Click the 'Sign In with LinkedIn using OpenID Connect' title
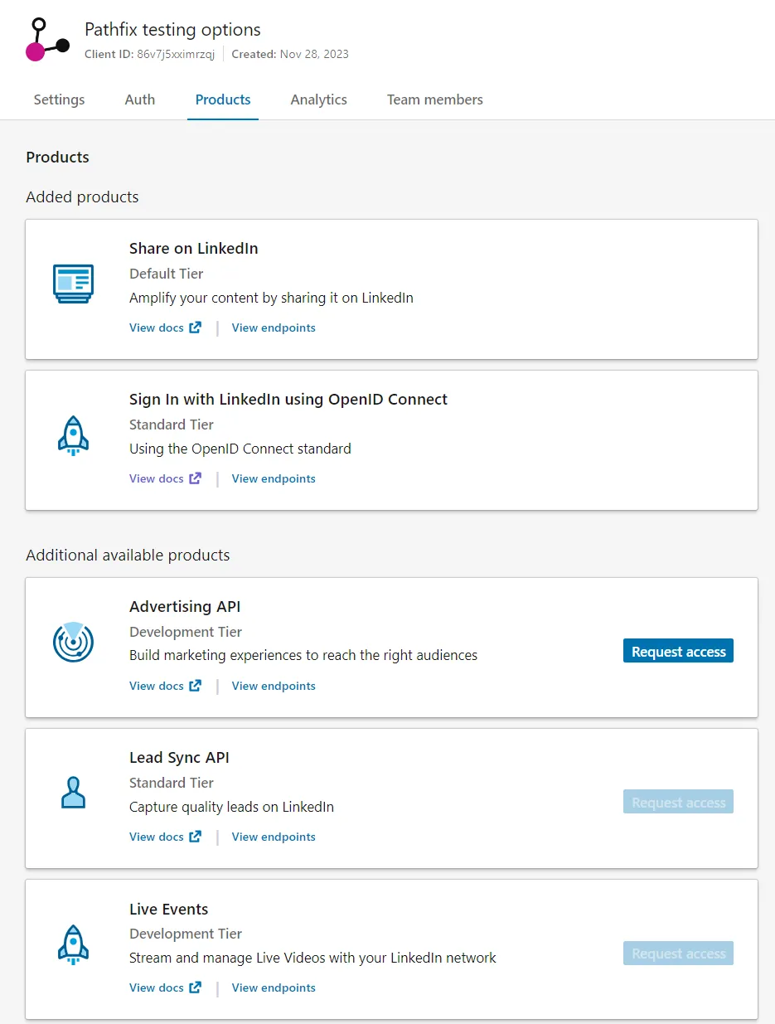This screenshot has width=775, height=1024. point(288,400)
